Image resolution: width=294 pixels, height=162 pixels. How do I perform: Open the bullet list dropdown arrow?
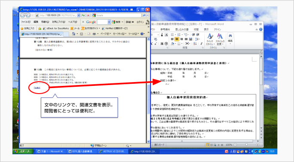pyautogui.click(x=175, y=35)
